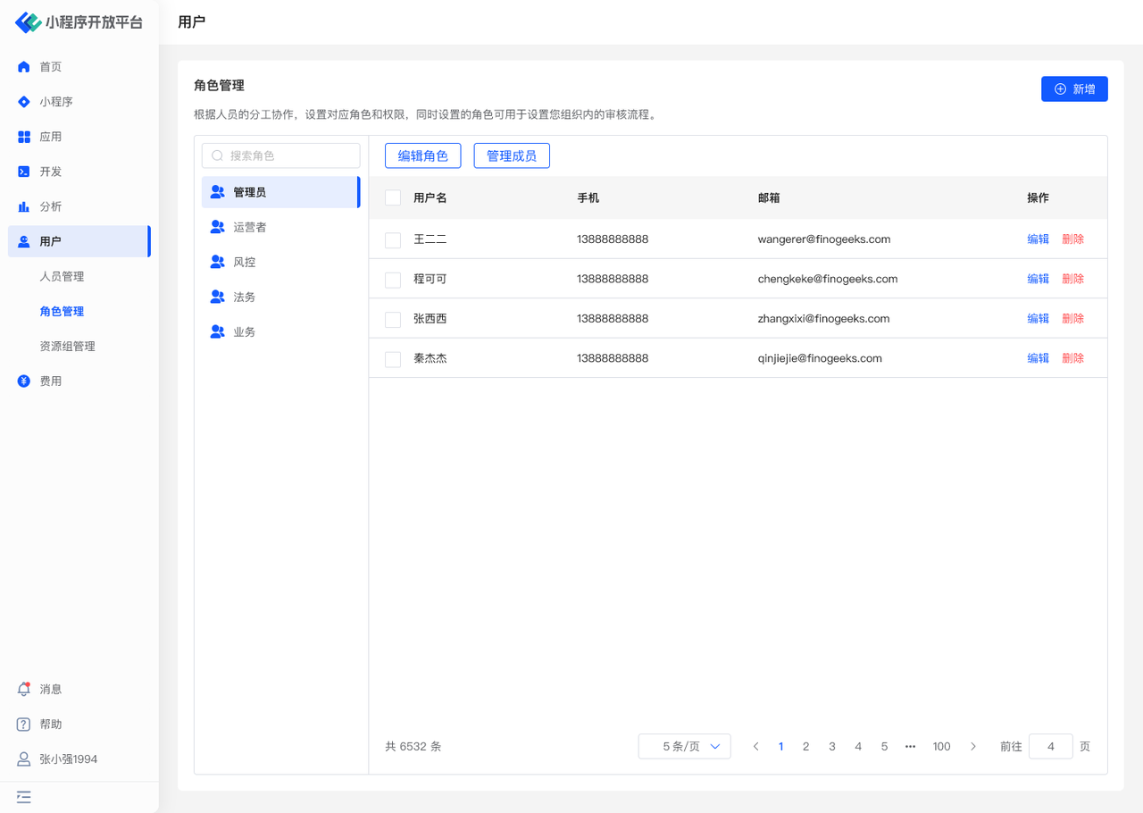Go to next page with right chevron
1143x813 pixels.
tap(973, 747)
